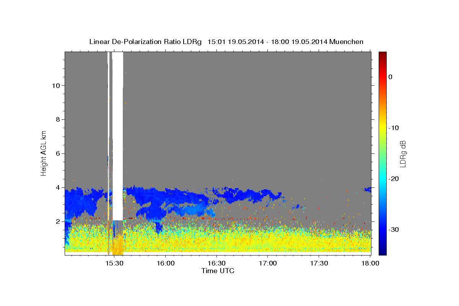Viewport: 459px width, 306px height.
Task: Click the 17:00 time tick label
Action: 268,263
